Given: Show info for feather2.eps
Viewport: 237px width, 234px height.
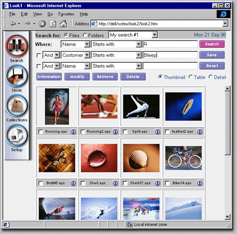Looking at the screenshot, I should [x=200, y=132].
